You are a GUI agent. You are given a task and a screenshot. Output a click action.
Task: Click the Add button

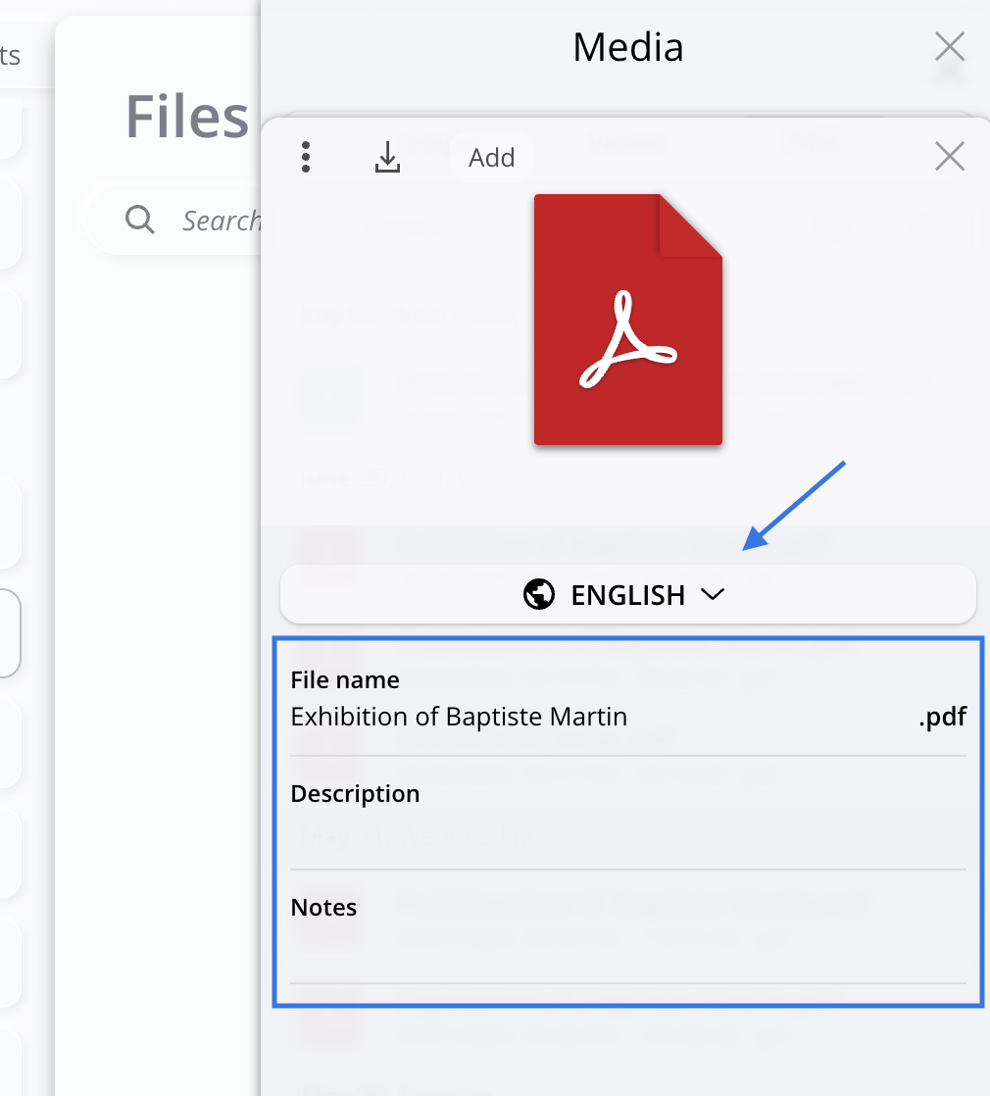pos(491,158)
